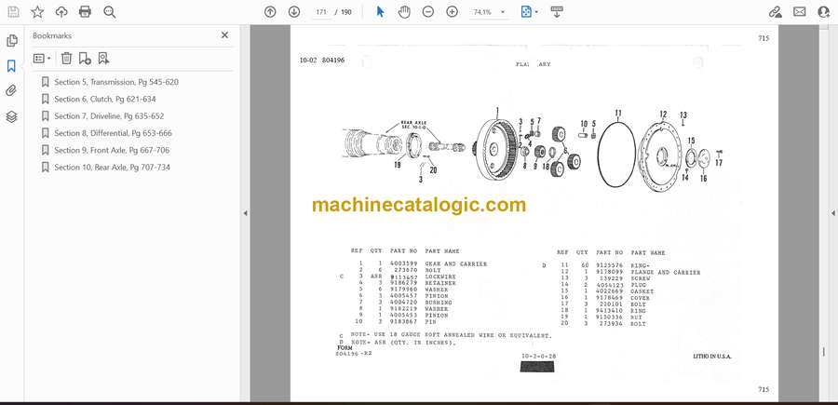Go to previous page arrow
The width and height of the screenshot is (838, 405).
(x=270, y=12)
